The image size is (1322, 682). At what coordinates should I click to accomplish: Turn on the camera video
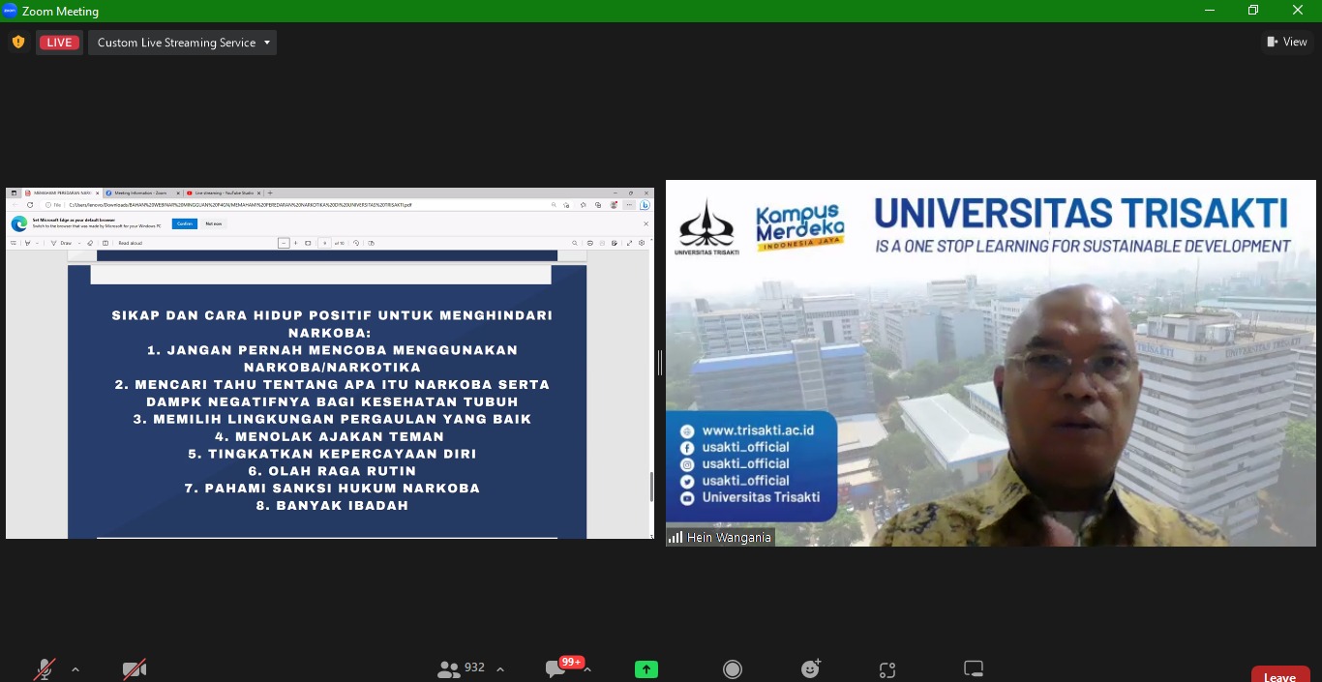[x=135, y=668]
